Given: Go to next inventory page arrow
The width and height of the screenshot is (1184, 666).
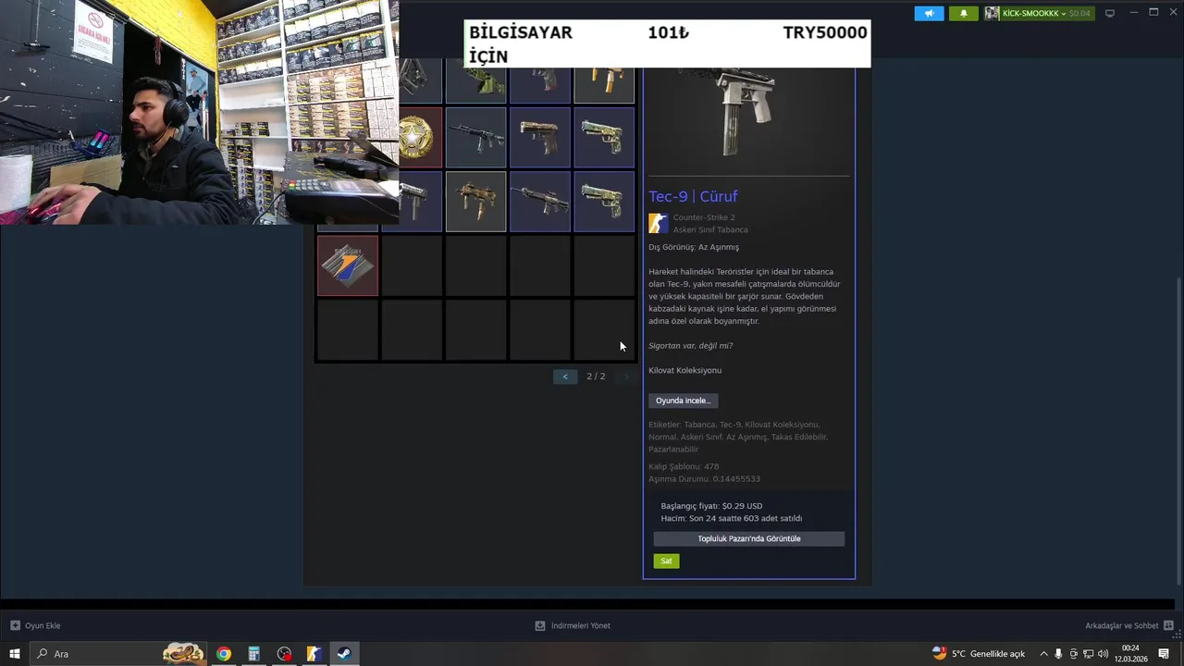Looking at the screenshot, I should [x=626, y=376].
